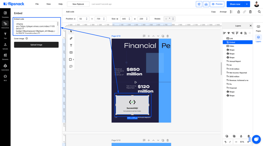Screen dimensions: 263x146
Task: Click the undo arrow
Action: [226, 142]
